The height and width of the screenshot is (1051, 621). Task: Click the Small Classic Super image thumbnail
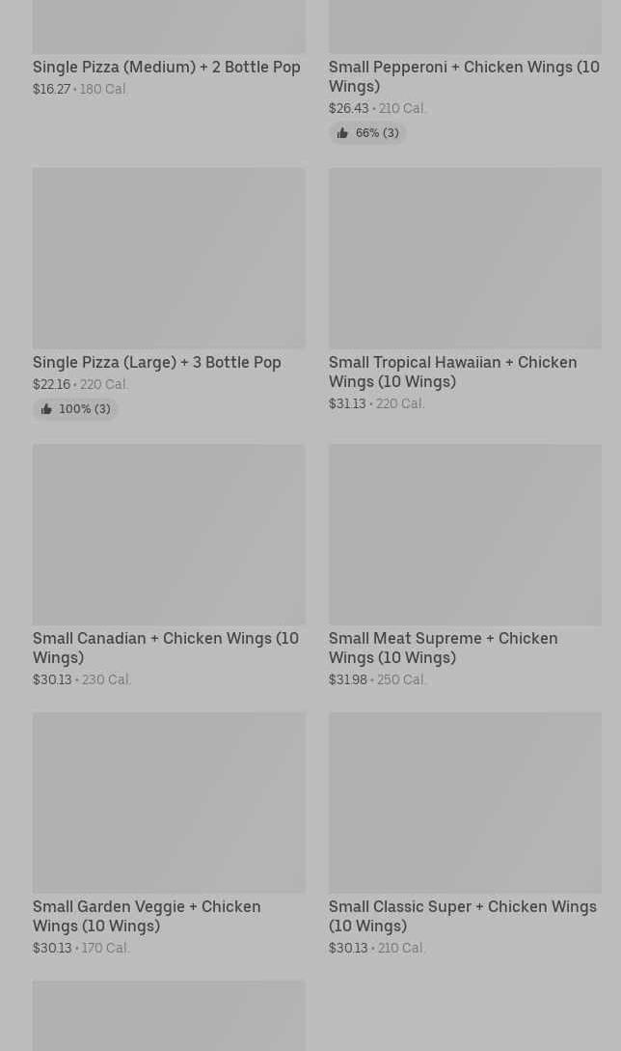click(x=464, y=802)
